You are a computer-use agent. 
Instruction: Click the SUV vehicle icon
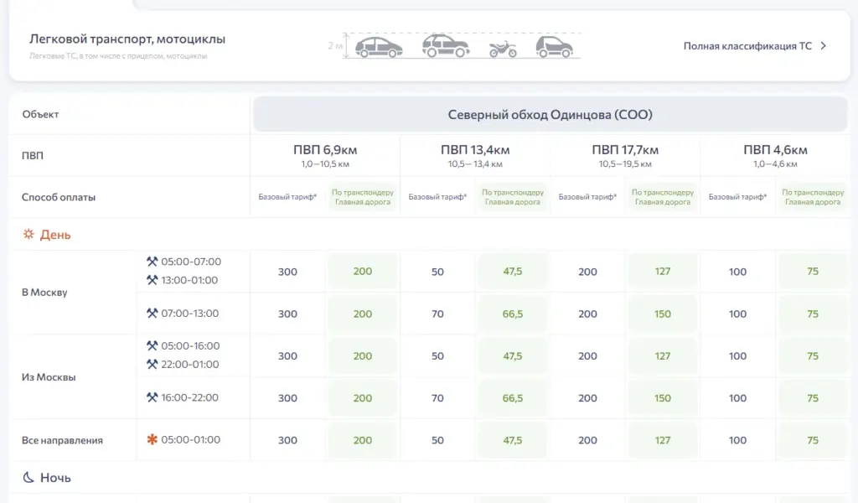[446, 46]
